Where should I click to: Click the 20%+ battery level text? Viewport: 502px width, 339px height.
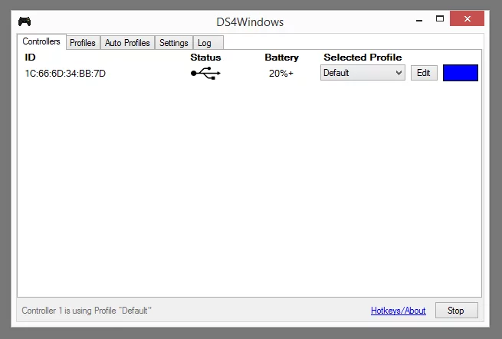(281, 74)
